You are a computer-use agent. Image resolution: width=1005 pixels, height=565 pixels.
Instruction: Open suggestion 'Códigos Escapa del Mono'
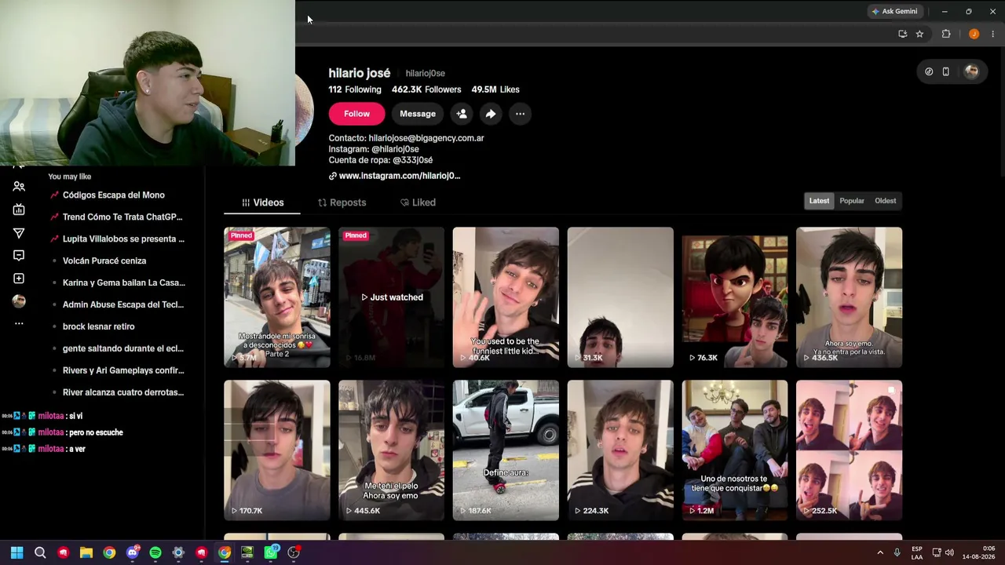(x=114, y=195)
